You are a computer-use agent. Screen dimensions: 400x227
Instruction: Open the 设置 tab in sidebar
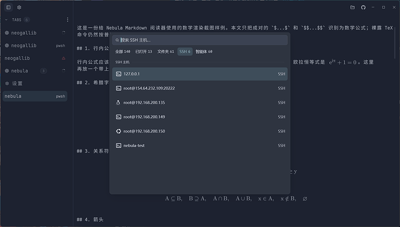coord(35,83)
